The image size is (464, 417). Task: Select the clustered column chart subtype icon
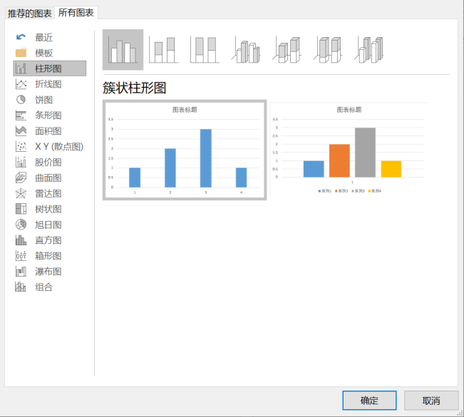(123, 50)
